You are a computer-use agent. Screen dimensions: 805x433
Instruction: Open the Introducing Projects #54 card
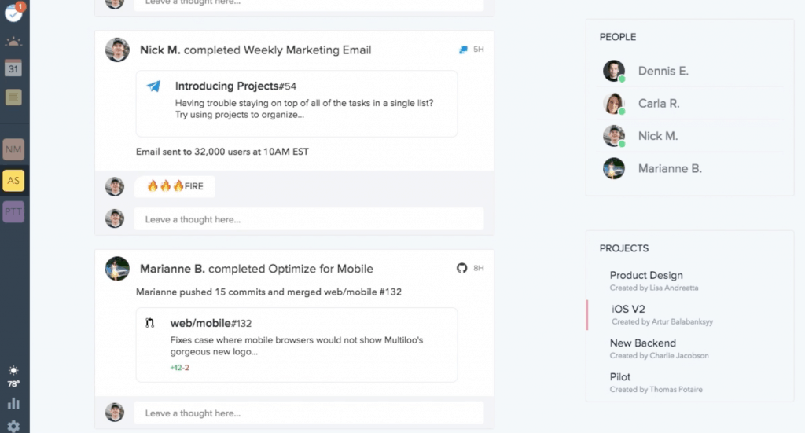(x=296, y=104)
